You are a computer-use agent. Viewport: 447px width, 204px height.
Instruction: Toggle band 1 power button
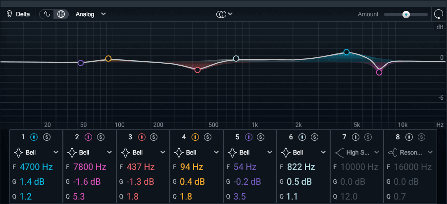click(34, 137)
